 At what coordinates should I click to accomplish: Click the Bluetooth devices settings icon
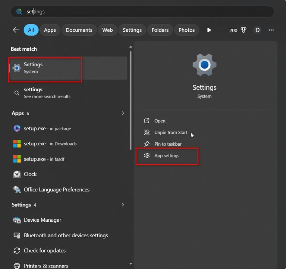coord(17,235)
